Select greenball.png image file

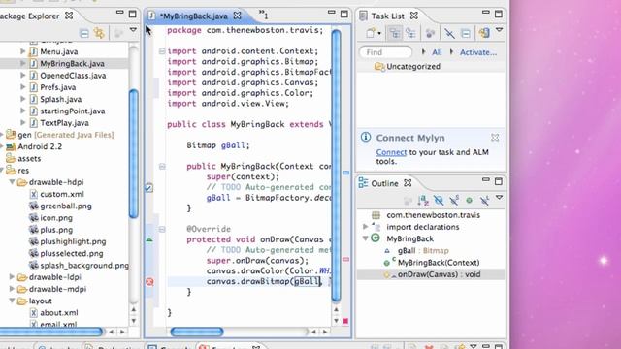pyautogui.click(x=66, y=206)
